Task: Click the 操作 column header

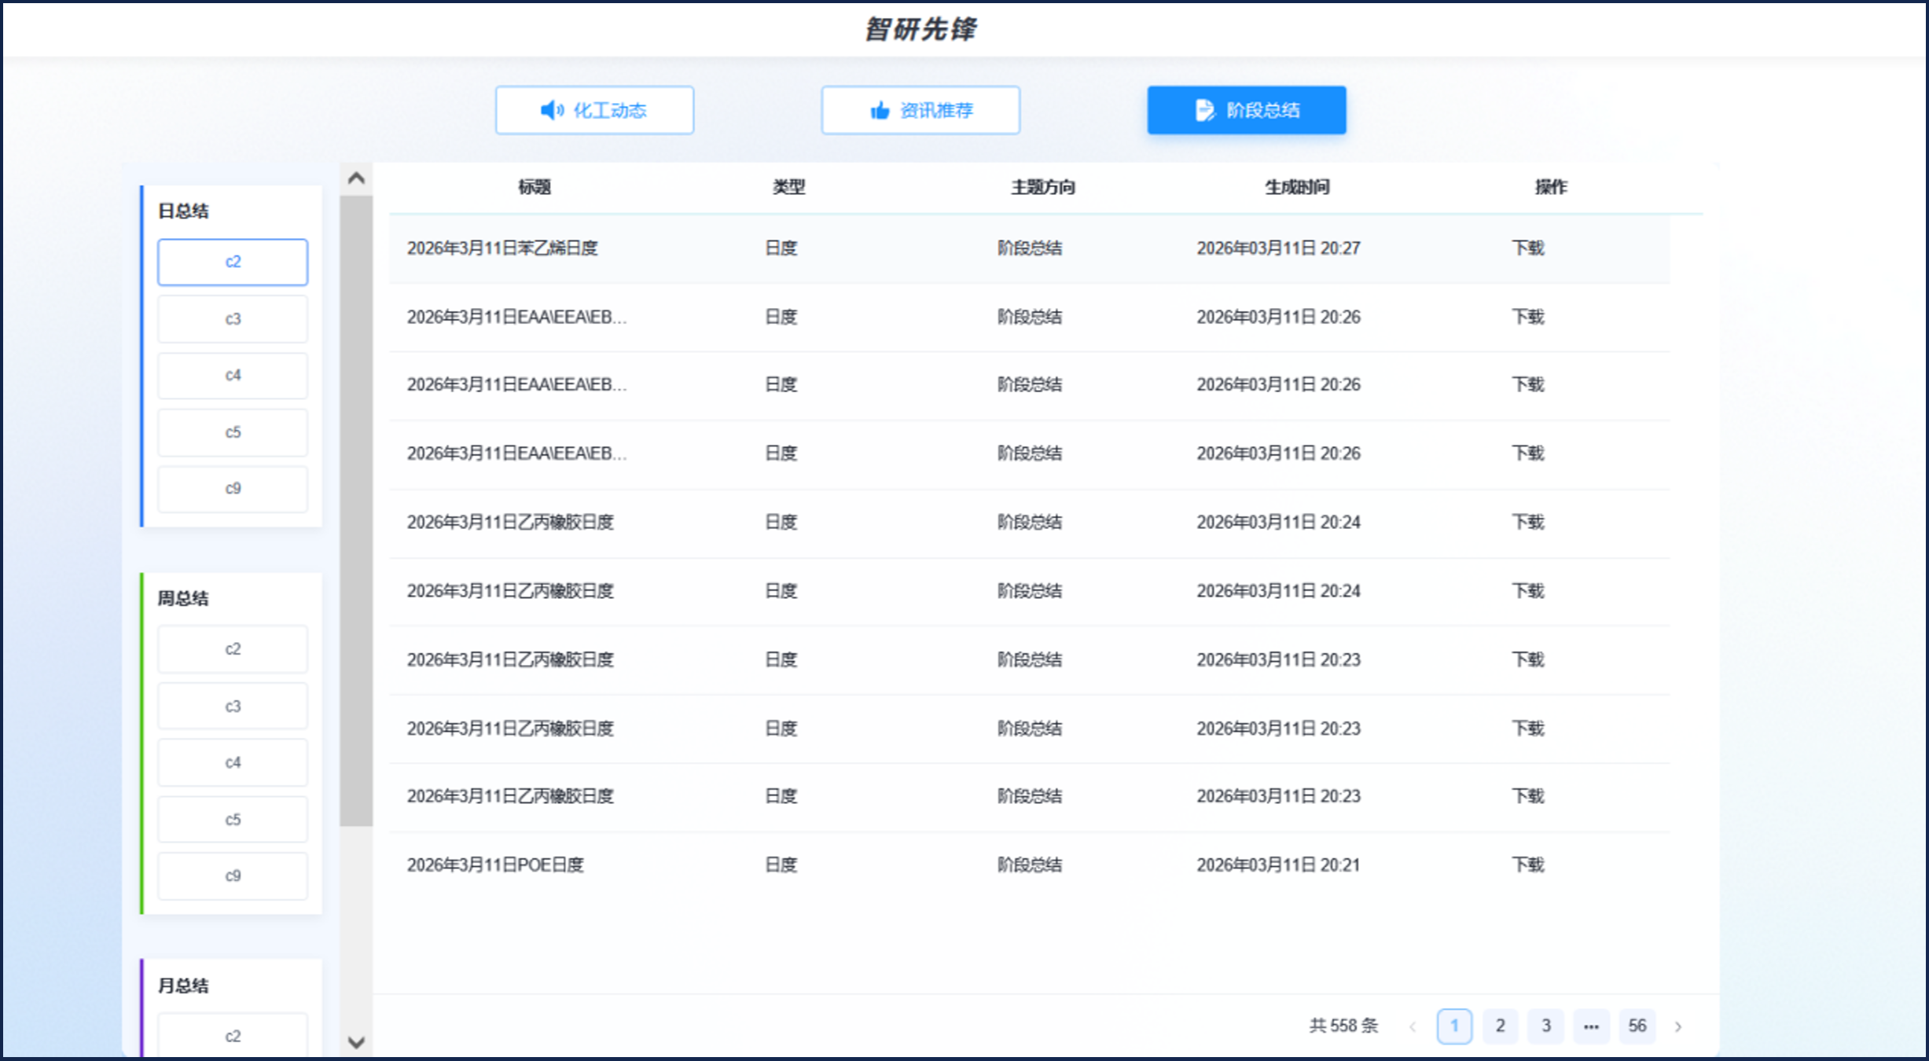Action: [x=1551, y=187]
